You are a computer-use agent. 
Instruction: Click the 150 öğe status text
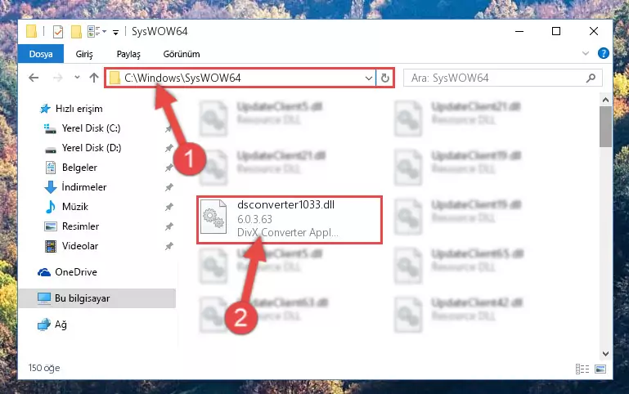(44, 368)
